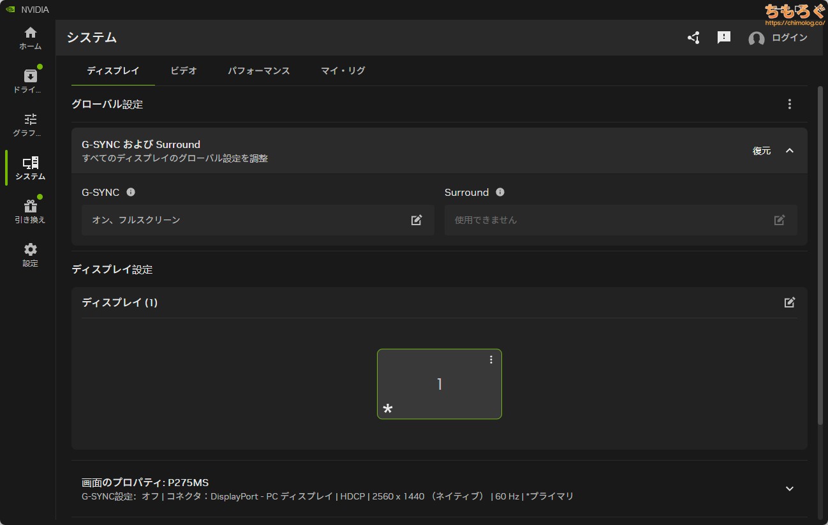Select the display 1 monitor thumbnail
The height and width of the screenshot is (525, 828).
pos(439,384)
